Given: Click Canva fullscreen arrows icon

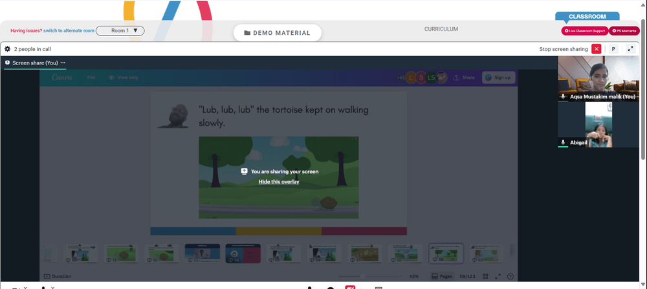Looking at the screenshot, I should point(498,276).
